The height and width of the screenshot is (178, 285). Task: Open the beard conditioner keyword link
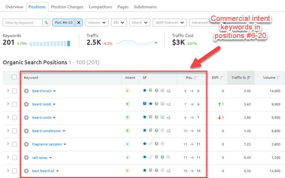coord(47,131)
